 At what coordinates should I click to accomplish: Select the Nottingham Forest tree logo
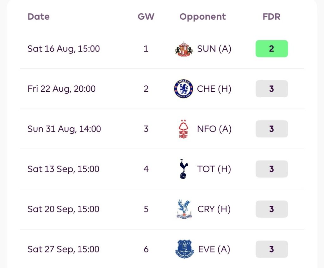click(x=184, y=129)
